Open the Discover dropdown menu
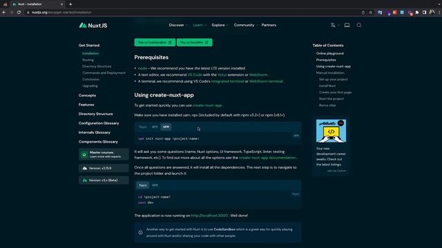 click(x=178, y=25)
